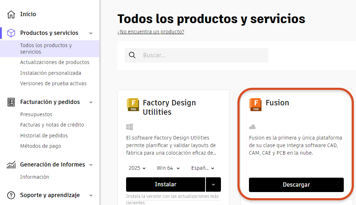Open Actualizaciones de productos
Image resolution: width=356 pixels, height=205 pixels.
coord(55,62)
